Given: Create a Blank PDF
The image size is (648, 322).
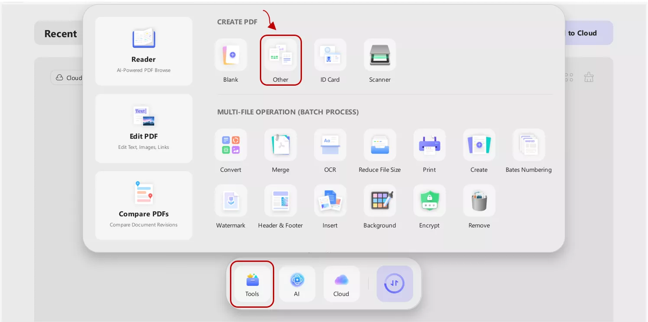Looking at the screenshot, I should 230,55.
